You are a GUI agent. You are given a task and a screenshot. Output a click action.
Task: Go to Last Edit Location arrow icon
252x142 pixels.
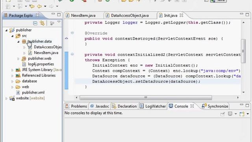32,6
